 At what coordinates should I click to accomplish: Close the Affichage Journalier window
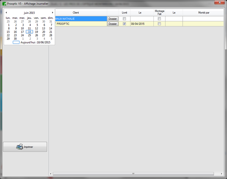(219, 2)
